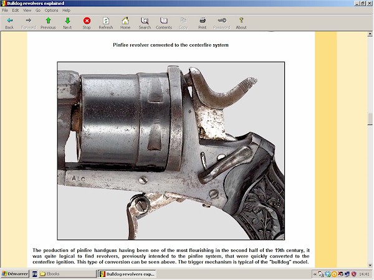The width and height of the screenshot is (374, 280).
Task: Click the application icon in title bar
Action: pyautogui.click(x=4, y=3)
